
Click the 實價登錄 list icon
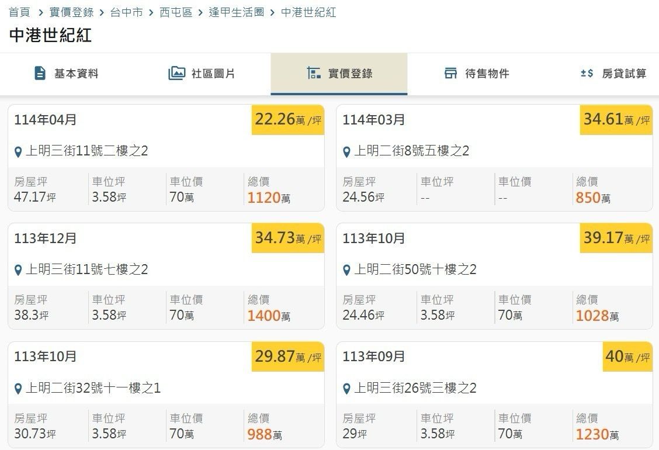point(314,73)
